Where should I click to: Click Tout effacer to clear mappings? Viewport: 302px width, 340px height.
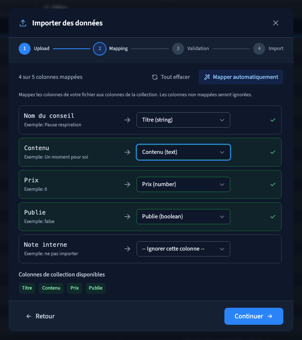(171, 77)
